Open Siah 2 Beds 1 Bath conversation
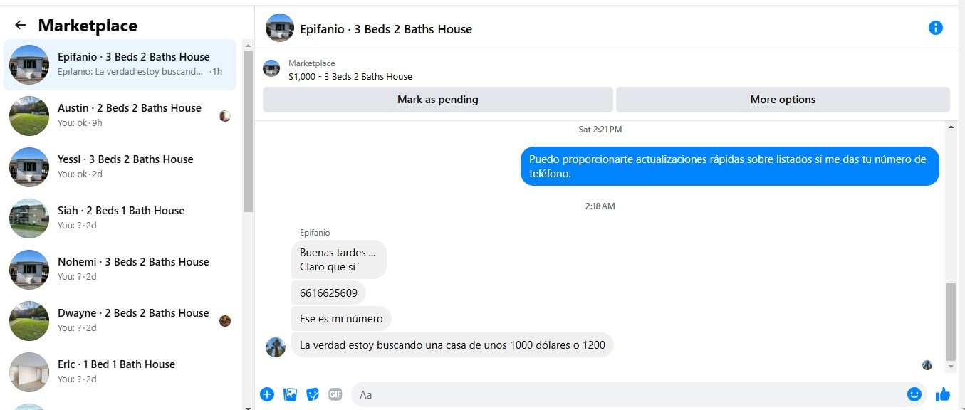965x410 pixels. 120,218
